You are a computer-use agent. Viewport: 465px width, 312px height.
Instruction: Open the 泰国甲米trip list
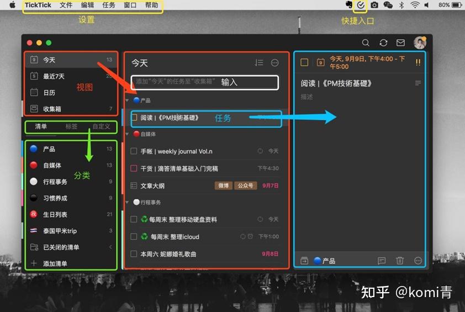tap(71, 231)
